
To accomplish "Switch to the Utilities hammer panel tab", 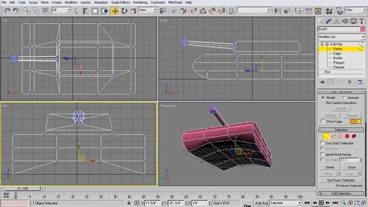I will [362, 21].
